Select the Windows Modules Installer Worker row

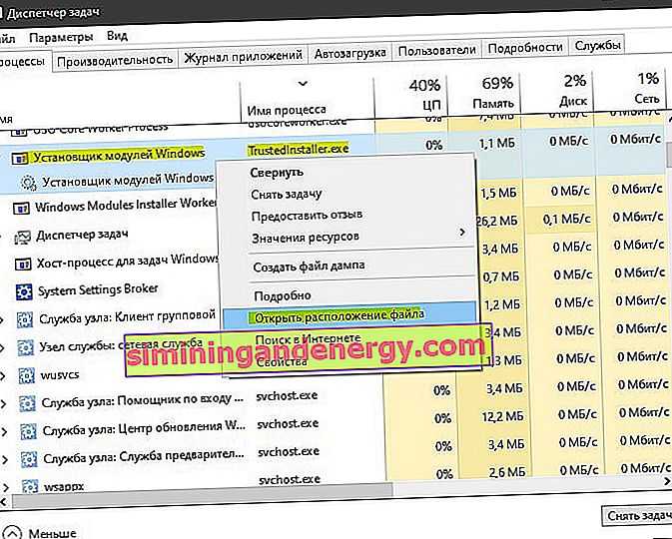click(x=125, y=206)
